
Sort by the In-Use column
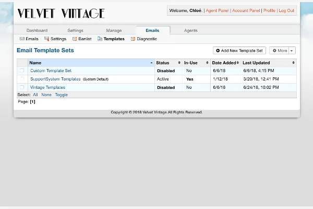click(196, 63)
